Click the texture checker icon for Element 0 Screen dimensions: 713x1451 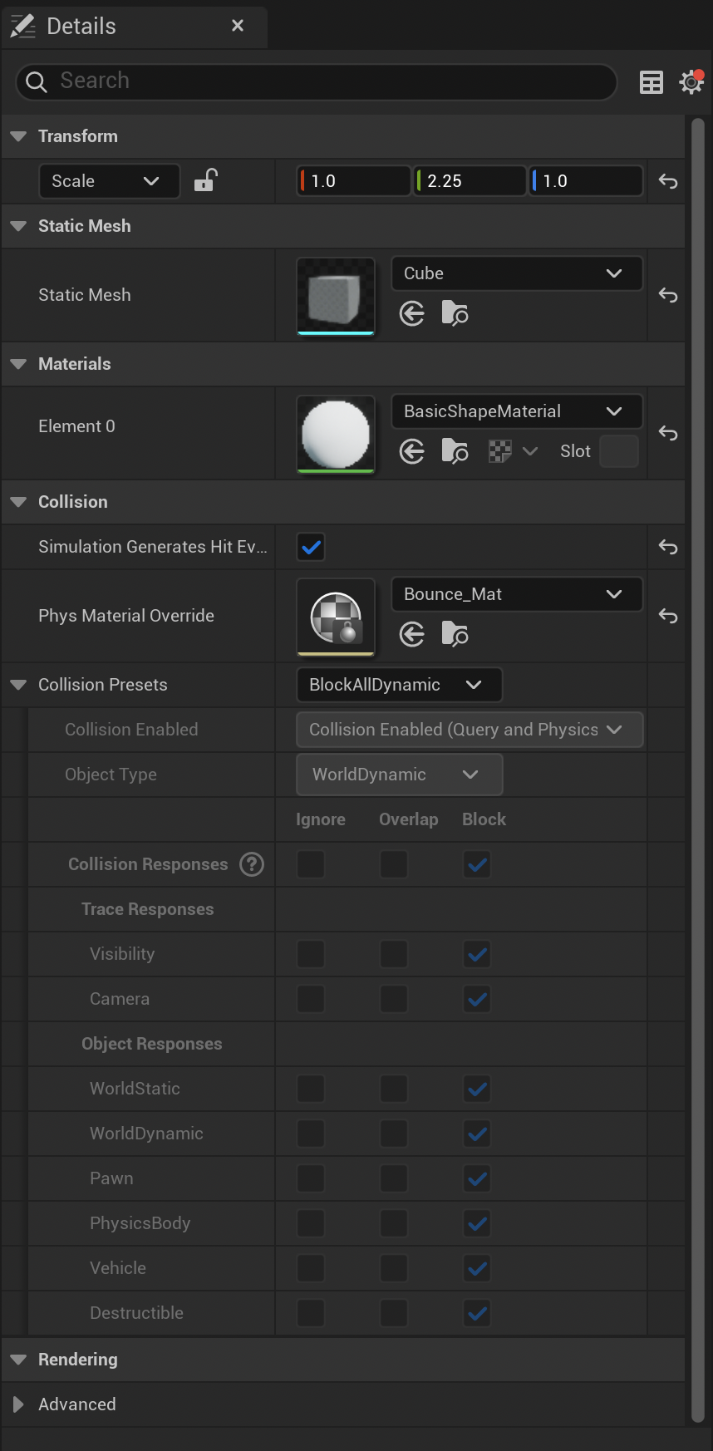click(x=500, y=451)
